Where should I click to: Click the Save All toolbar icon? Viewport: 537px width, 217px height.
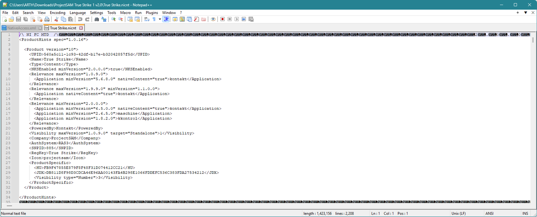(26, 19)
